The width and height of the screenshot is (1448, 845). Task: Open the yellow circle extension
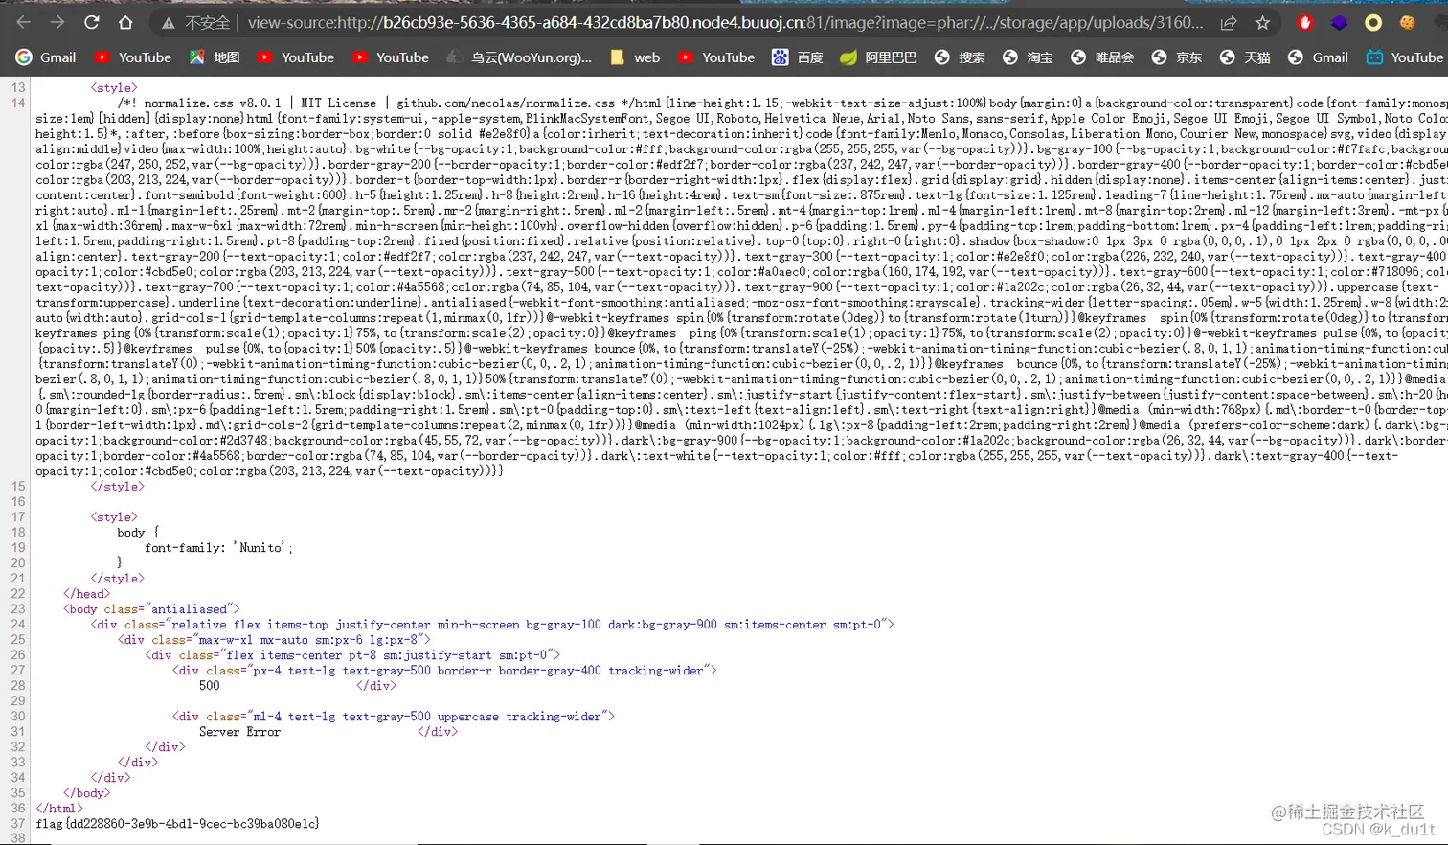click(x=1373, y=22)
